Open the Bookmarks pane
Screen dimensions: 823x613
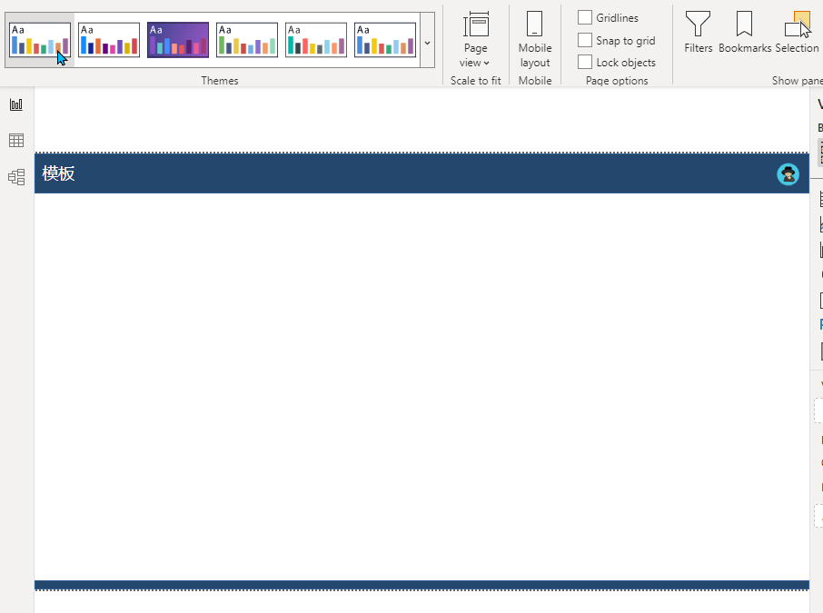[744, 32]
